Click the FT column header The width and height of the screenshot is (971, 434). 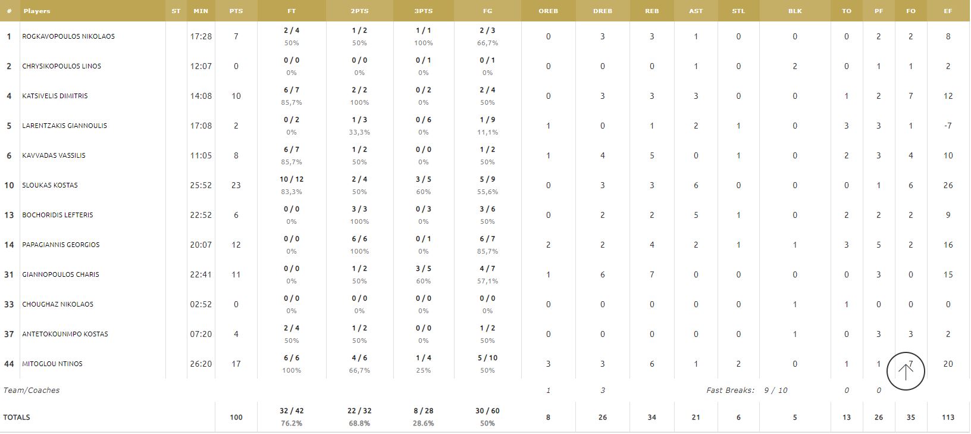click(292, 11)
